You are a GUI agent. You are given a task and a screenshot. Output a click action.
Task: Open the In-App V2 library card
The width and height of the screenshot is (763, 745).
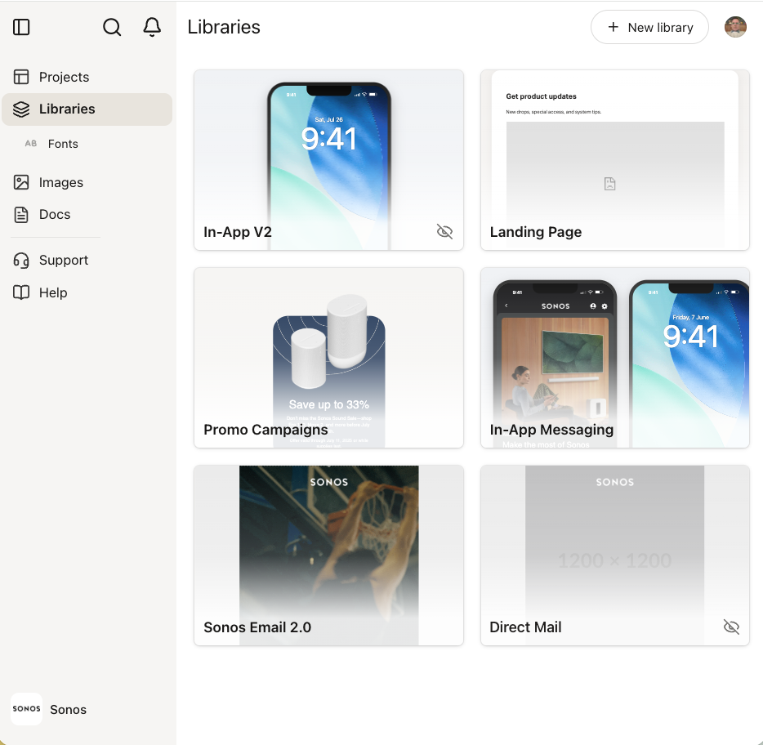click(328, 160)
